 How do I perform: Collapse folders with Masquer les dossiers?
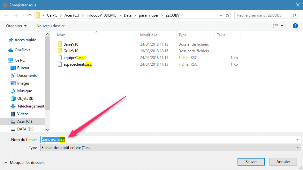coord(25,163)
